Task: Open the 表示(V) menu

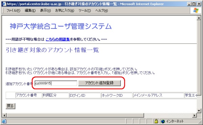Action: click(45, 10)
